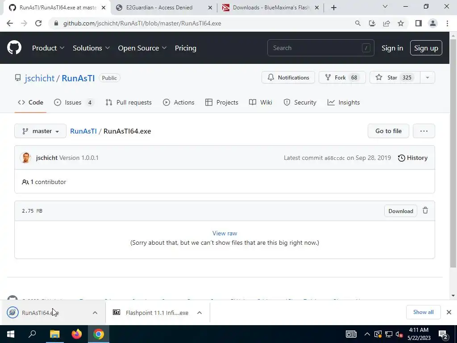Screen dimensions: 457x343
Task: Bookmark this page with the star icon
Action: pos(401,23)
